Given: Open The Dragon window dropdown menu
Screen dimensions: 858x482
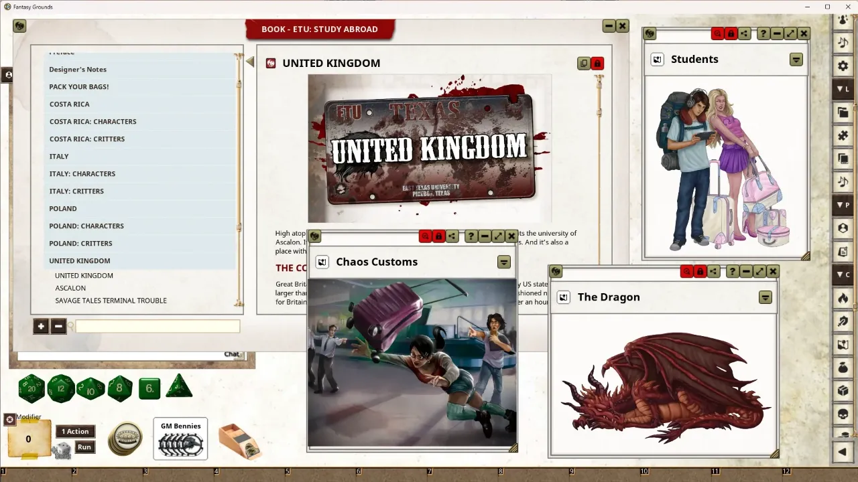Looking at the screenshot, I should point(765,297).
